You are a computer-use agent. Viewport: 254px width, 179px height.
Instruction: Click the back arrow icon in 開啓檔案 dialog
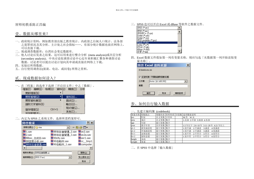[x=74, y=128]
